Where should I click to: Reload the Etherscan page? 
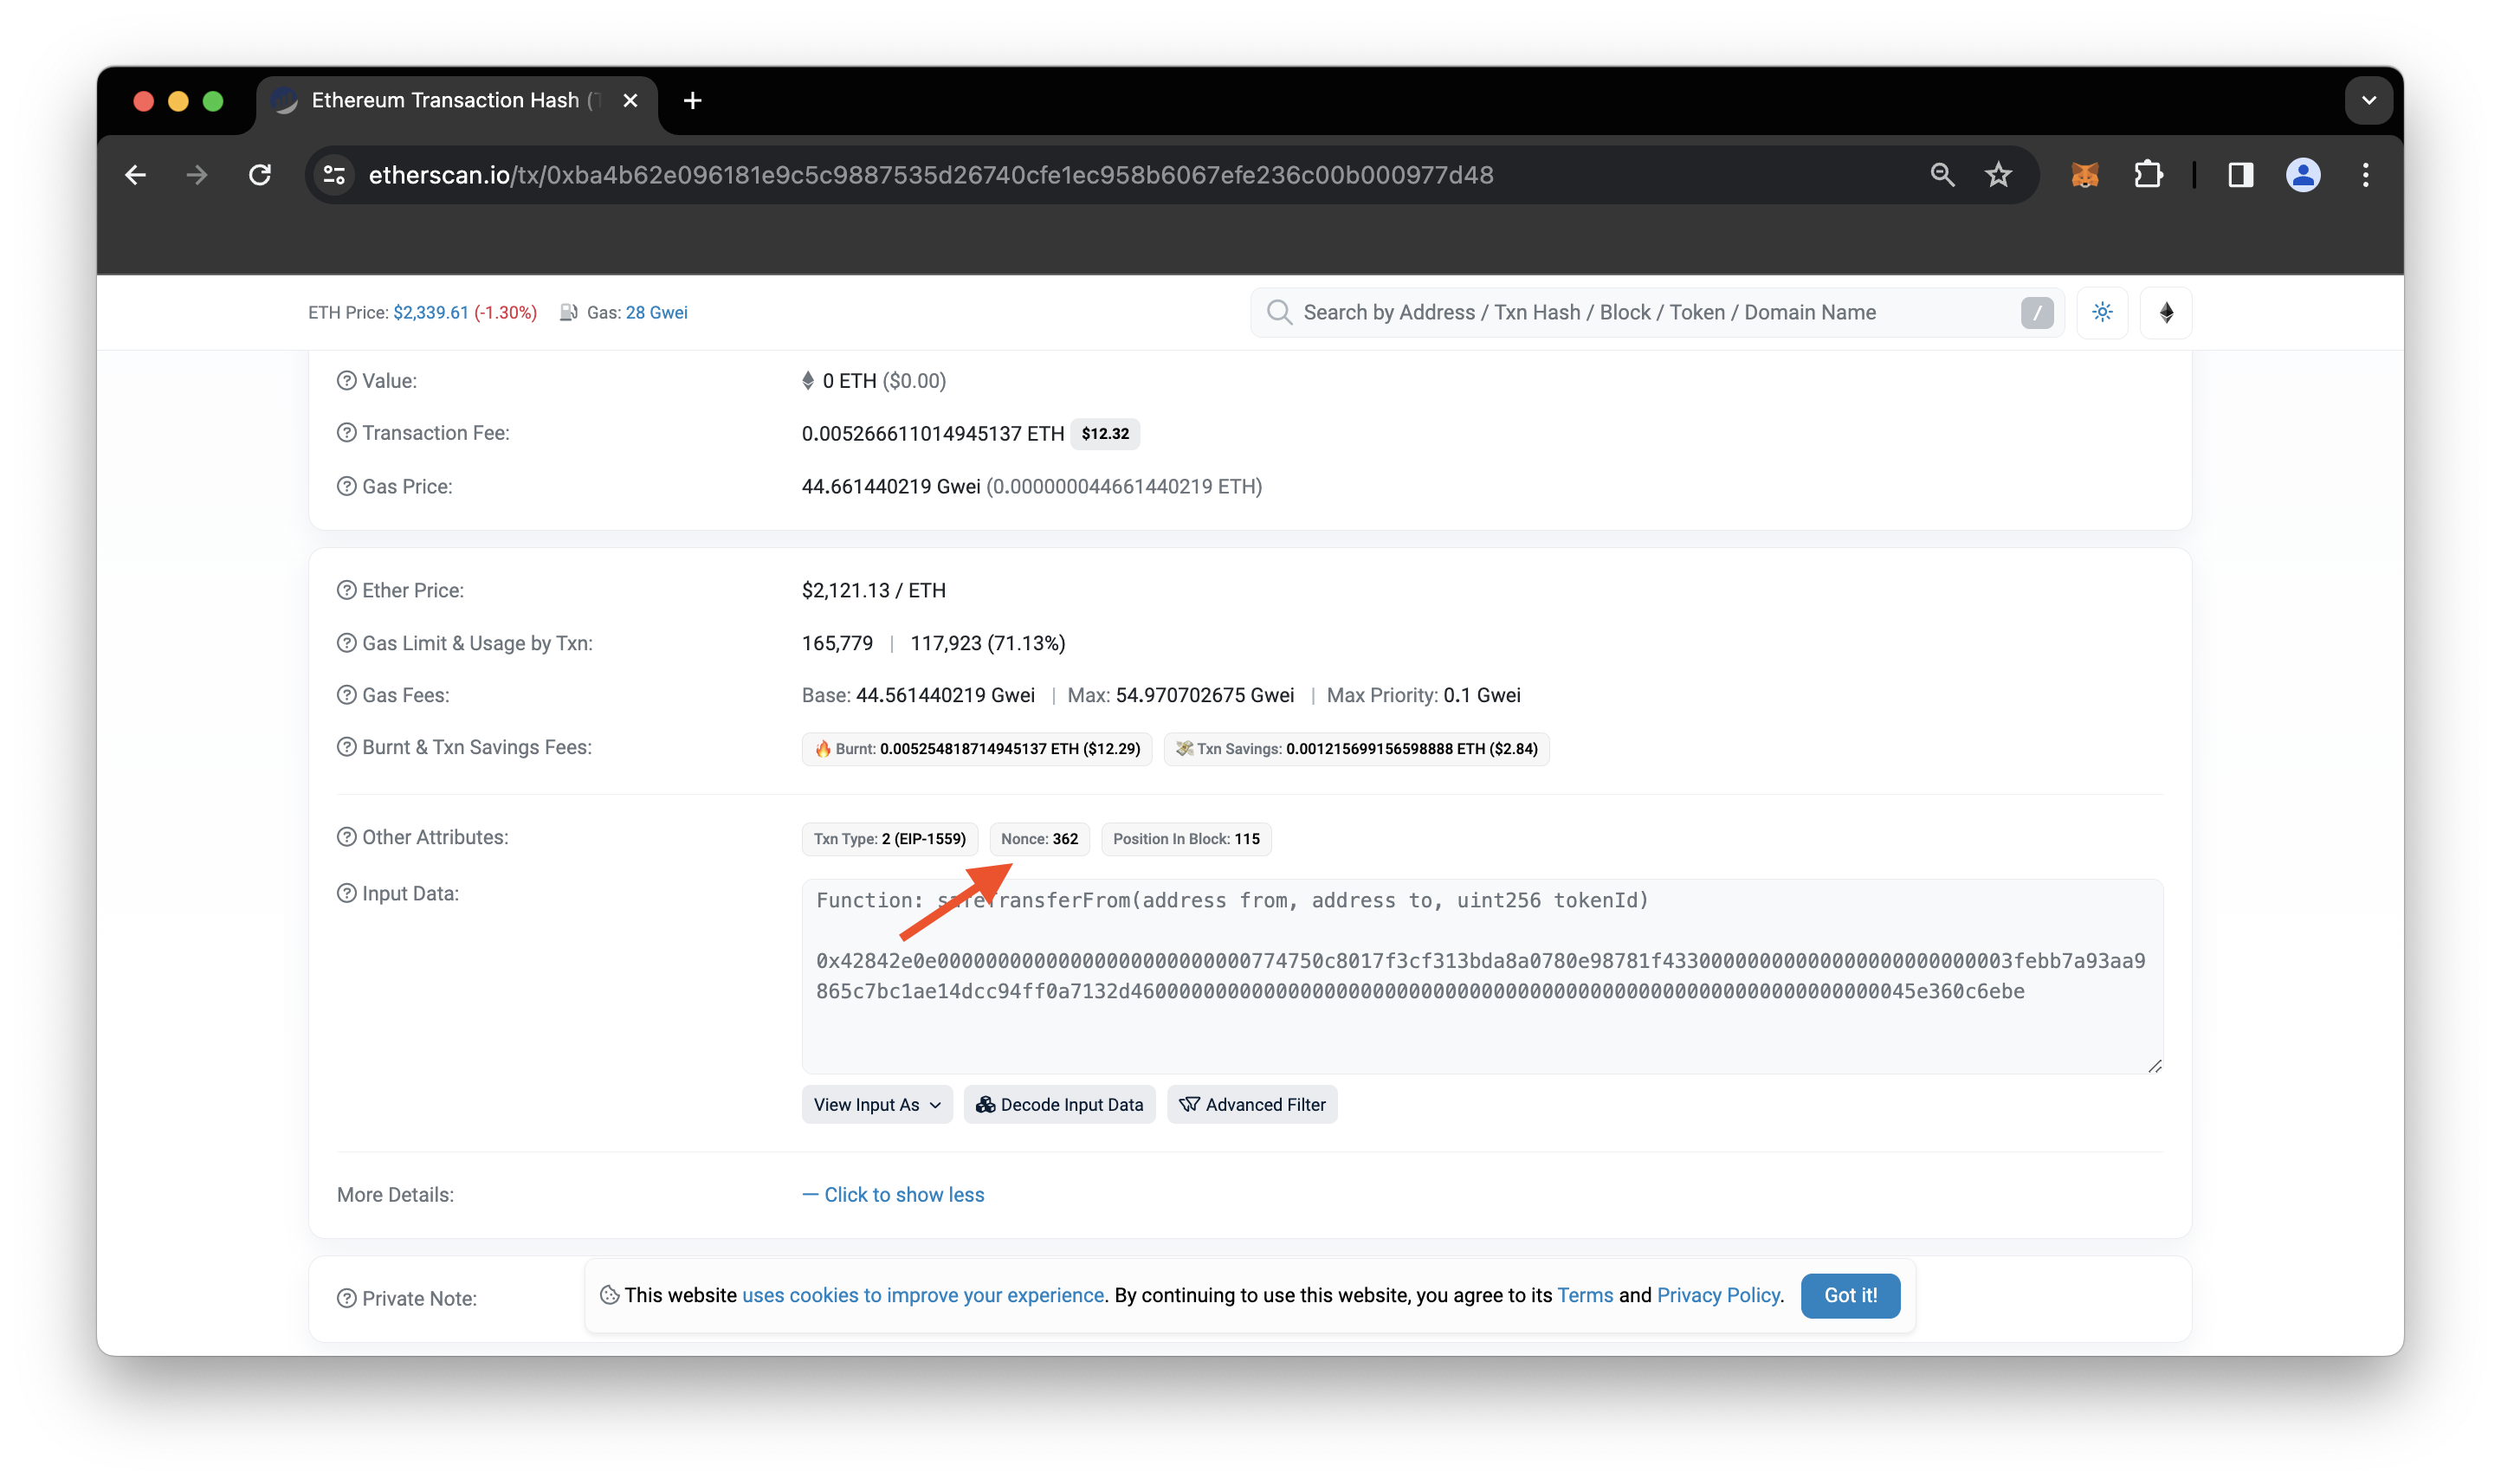pyautogui.click(x=260, y=175)
